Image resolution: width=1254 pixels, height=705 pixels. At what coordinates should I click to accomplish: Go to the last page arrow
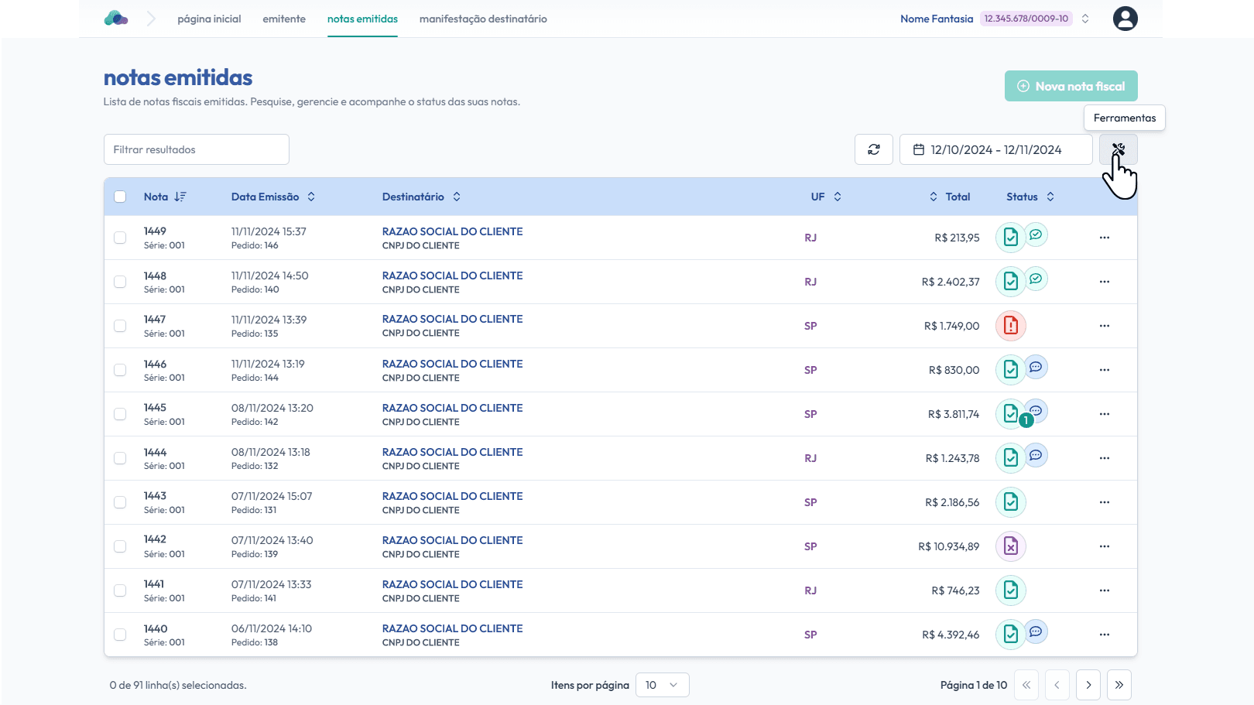click(x=1119, y=685)
